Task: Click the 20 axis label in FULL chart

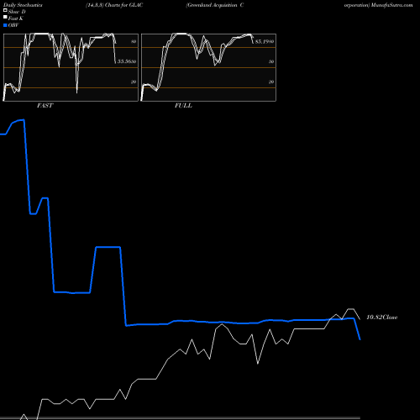Action: (x=271, y=81)
